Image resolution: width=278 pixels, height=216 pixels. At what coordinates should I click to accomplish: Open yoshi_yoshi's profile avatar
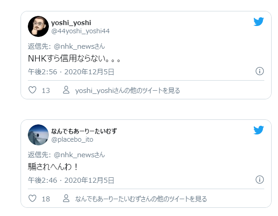(x=38, y=26)
